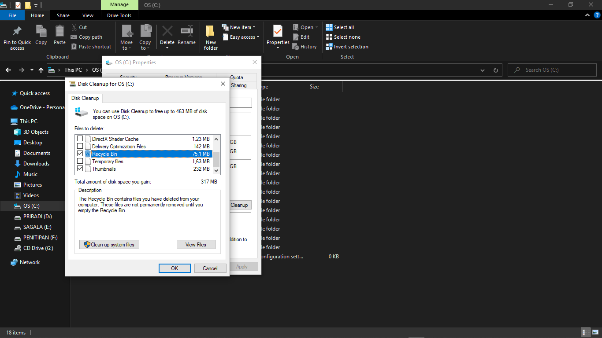Click the Refresh address bar icon

(495, 70)
